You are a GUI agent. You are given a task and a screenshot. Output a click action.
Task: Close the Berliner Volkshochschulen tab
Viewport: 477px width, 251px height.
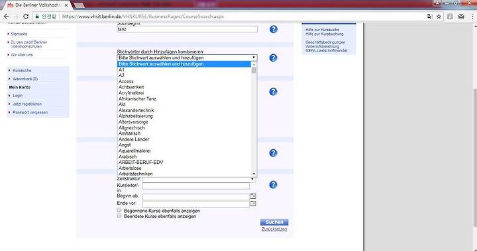[x=66, y=5]
